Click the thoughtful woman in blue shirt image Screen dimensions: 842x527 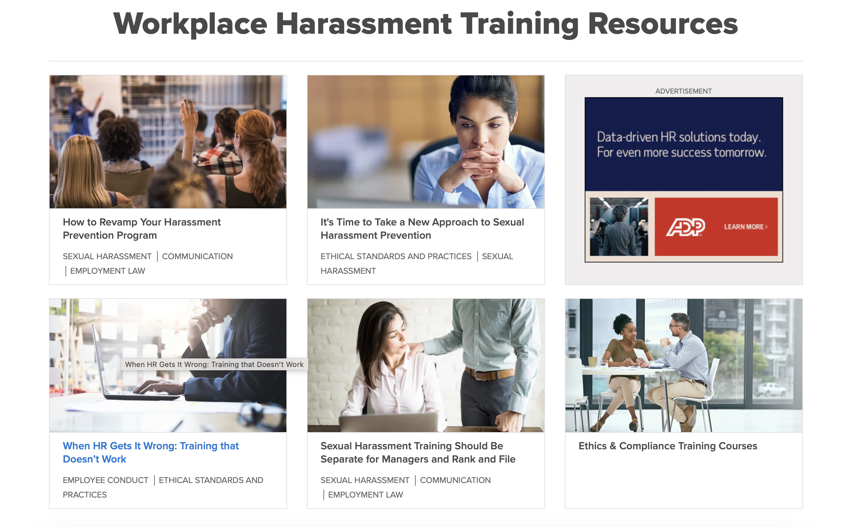[425, 142]
